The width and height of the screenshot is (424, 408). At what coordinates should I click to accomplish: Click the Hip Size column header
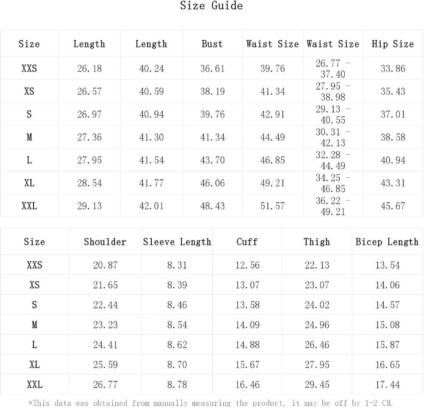tap(393, 44)
